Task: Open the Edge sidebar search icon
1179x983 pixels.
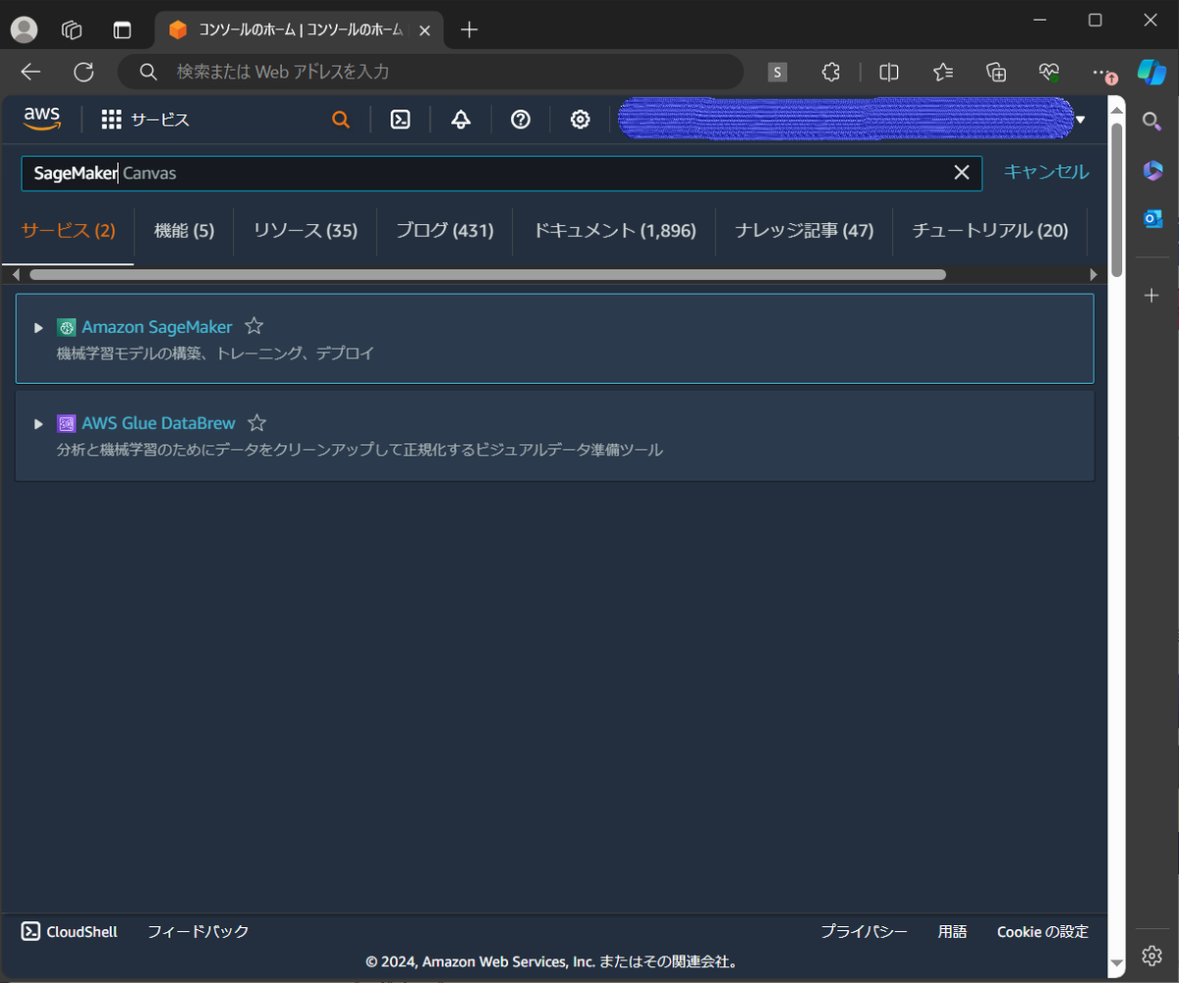Action: click(1151, 121)
